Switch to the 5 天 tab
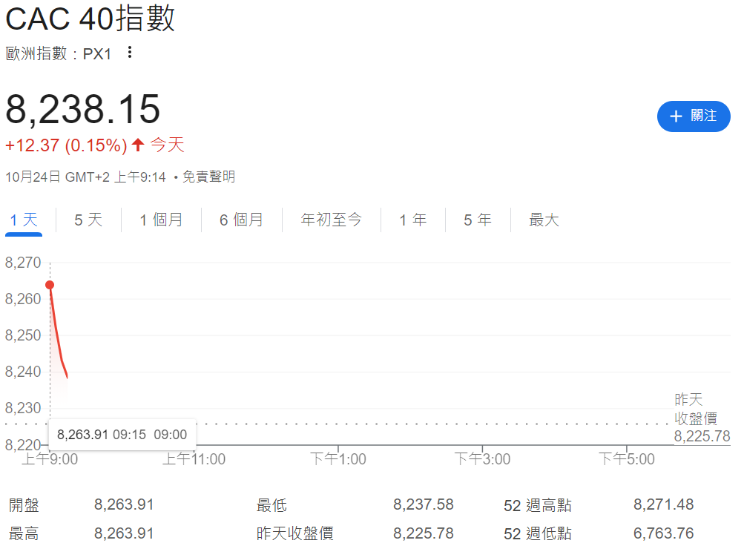 click(x=88, y=220)
